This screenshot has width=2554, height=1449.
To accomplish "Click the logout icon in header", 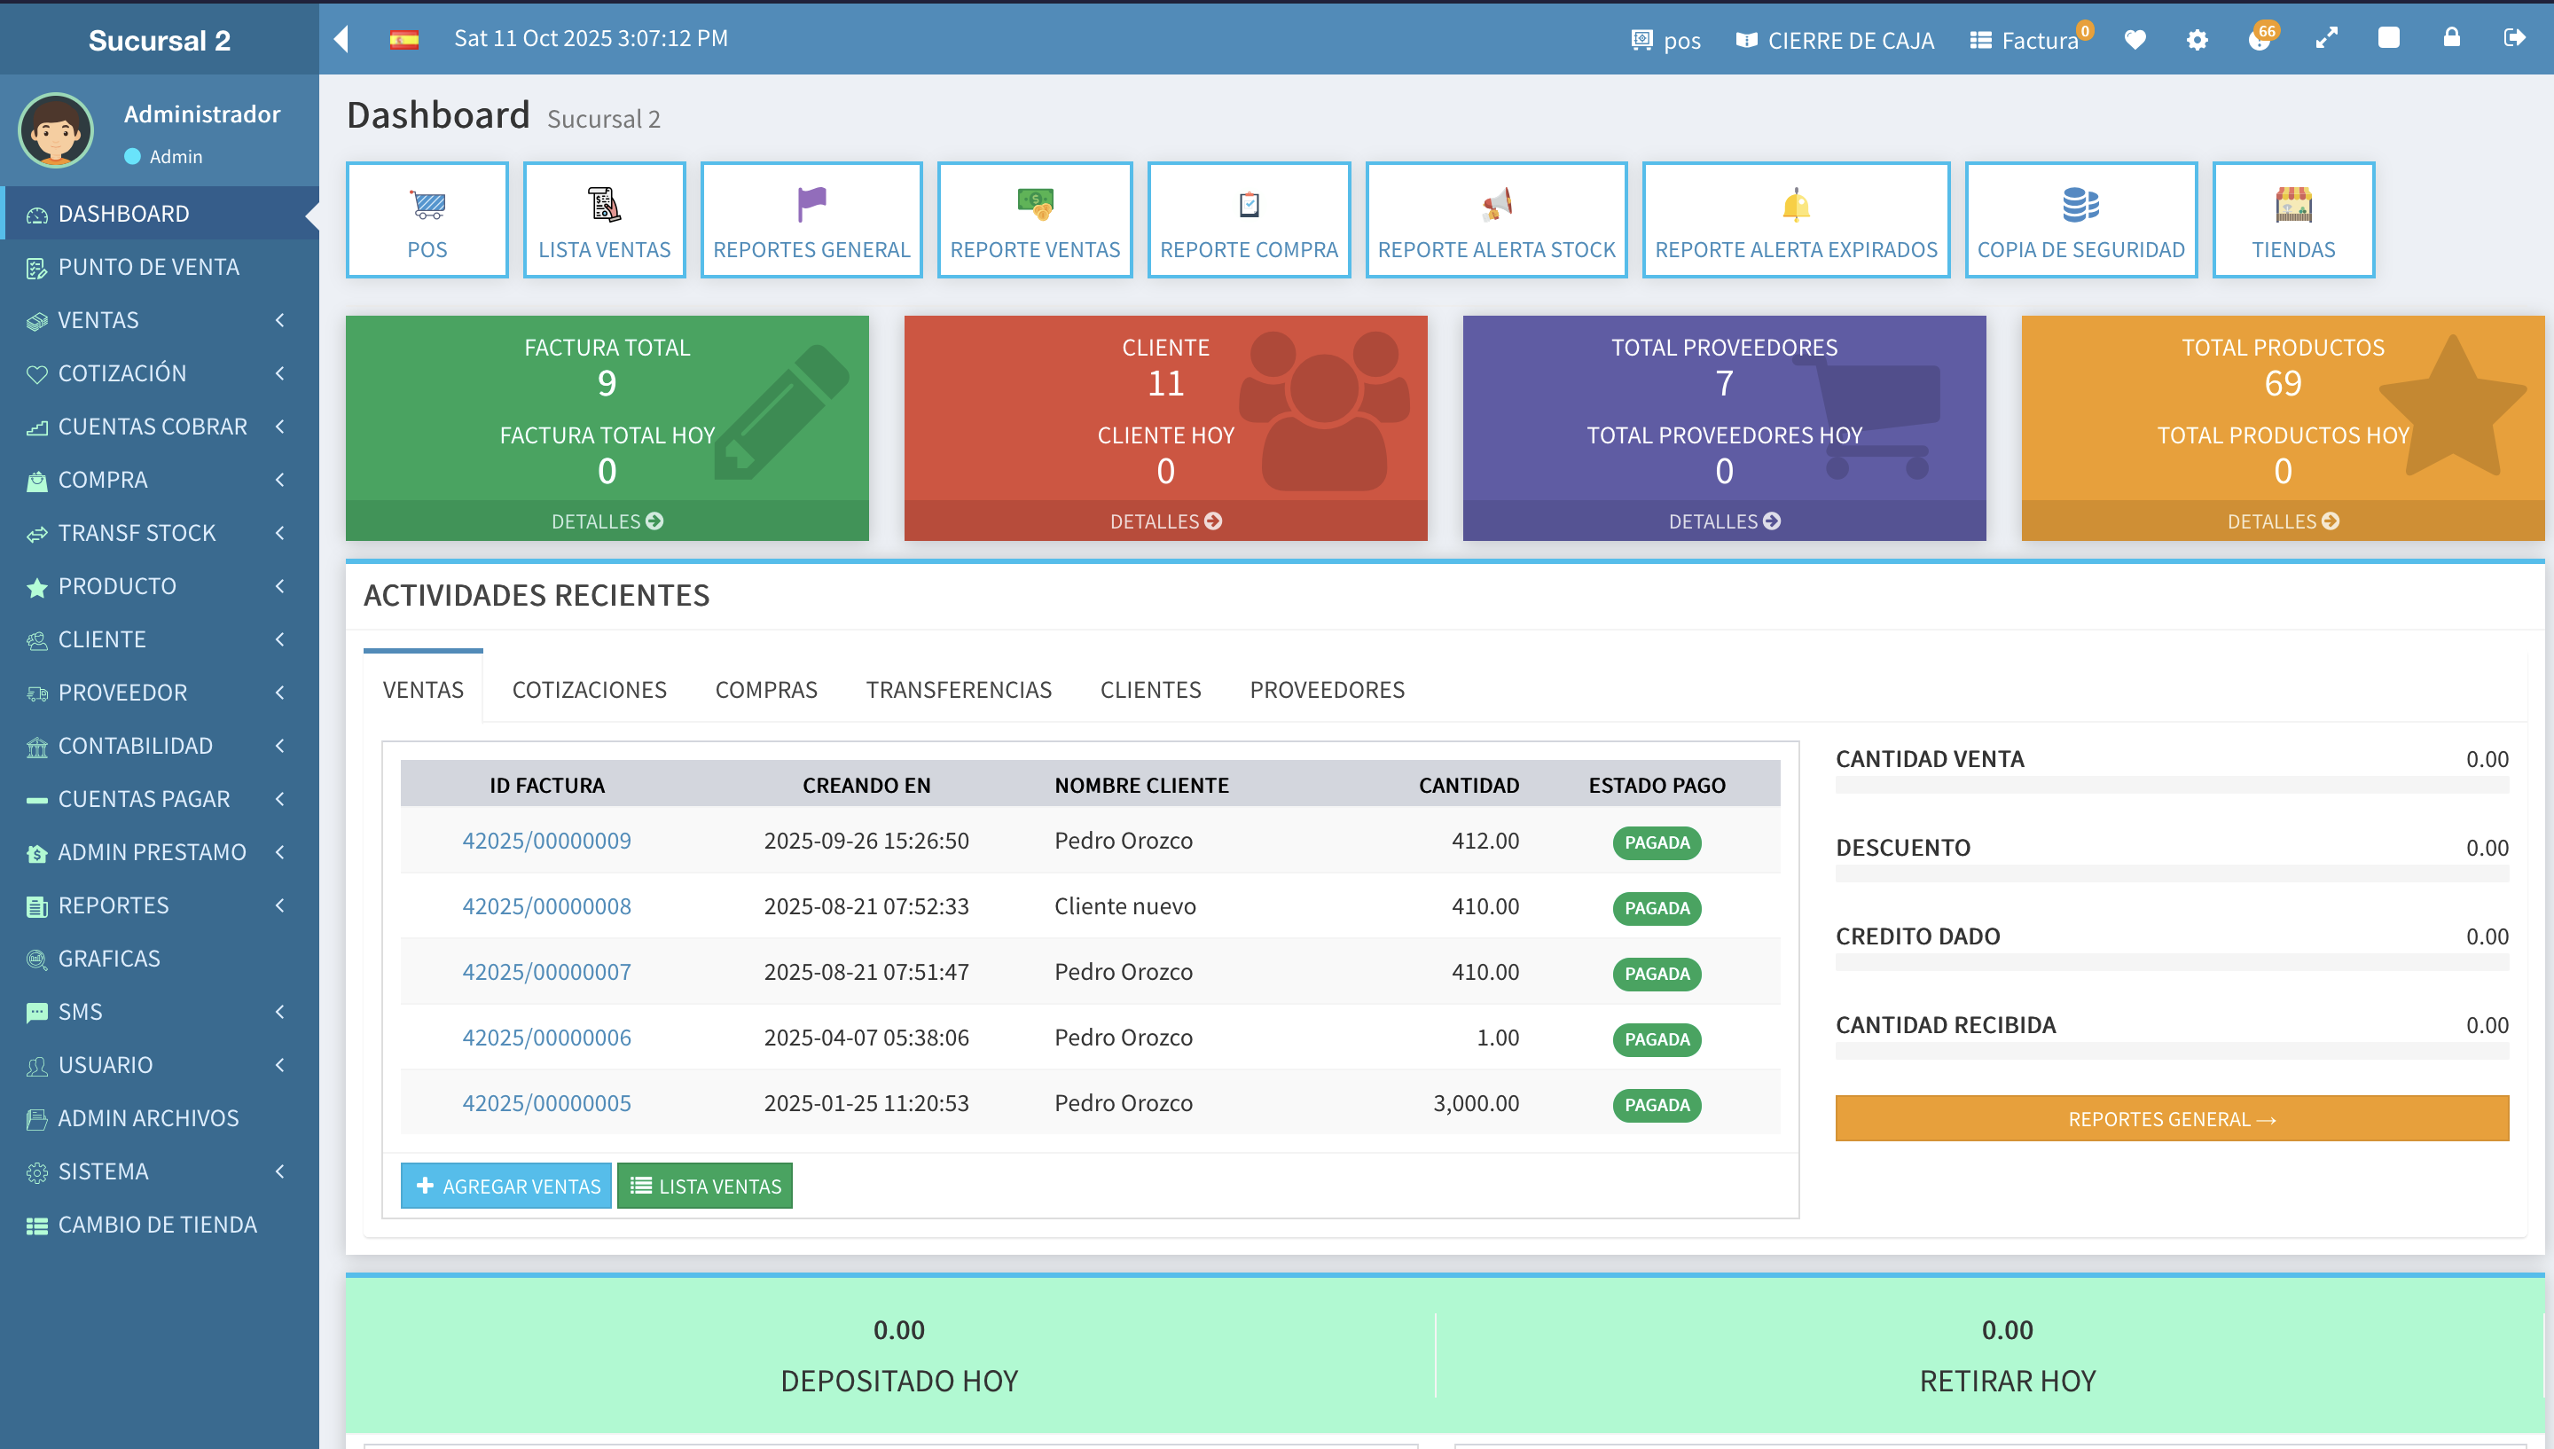I will (x=2513, y=38).
